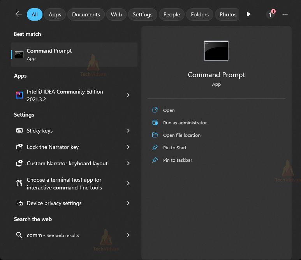Viewport: 301px width, 260px height.
Task: Click the Pin to Start pin icon
Action: 155,148
